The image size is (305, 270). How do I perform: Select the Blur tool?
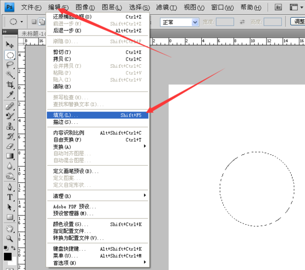(x=10, y=166)
